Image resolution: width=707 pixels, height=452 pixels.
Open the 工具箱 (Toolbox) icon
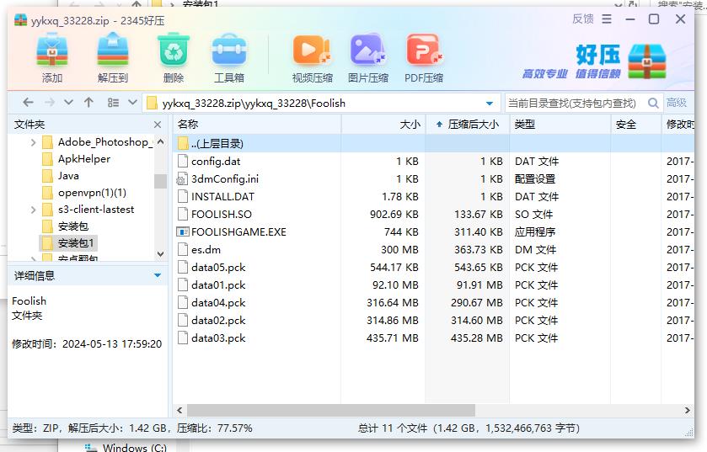[229, 58]
